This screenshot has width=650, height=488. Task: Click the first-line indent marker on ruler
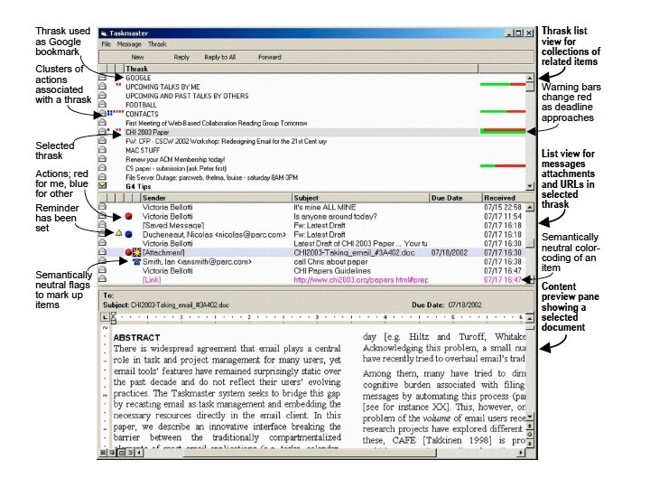point(113,315)
